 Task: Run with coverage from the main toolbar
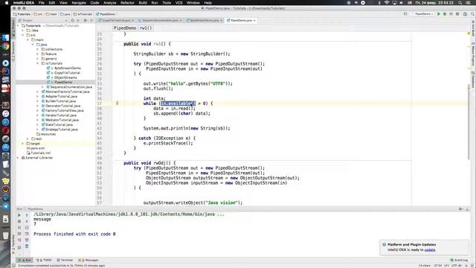[x=451, y=14]
